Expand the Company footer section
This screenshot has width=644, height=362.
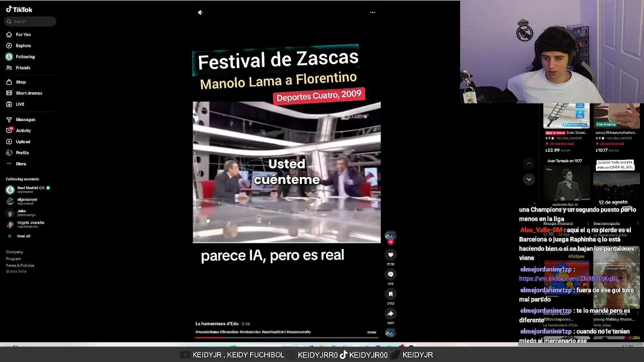tap(15, 252)
